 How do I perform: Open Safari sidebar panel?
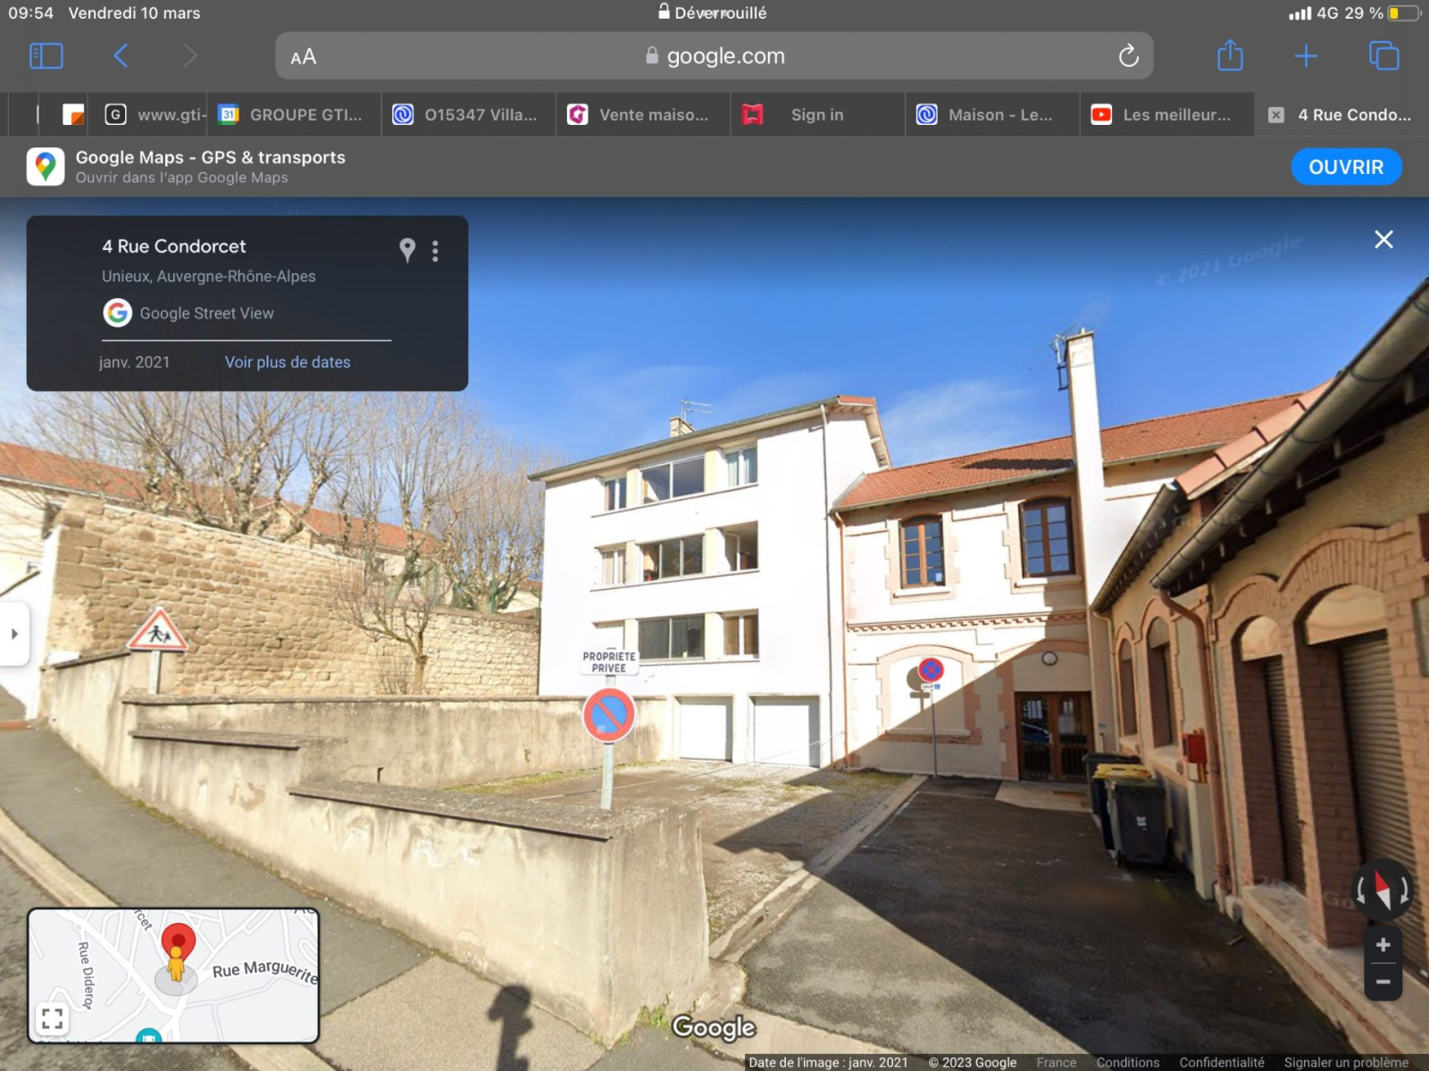(x=46, y=56)
